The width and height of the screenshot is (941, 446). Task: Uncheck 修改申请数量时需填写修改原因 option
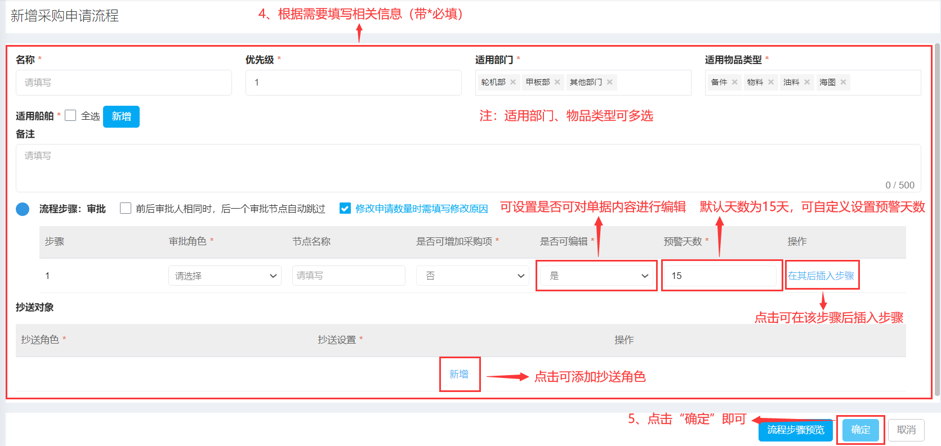(345, 208)
